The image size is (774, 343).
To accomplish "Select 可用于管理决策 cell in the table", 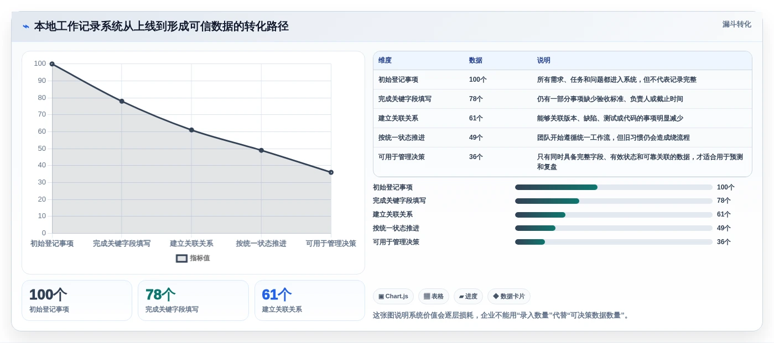I will click(402, 157).
